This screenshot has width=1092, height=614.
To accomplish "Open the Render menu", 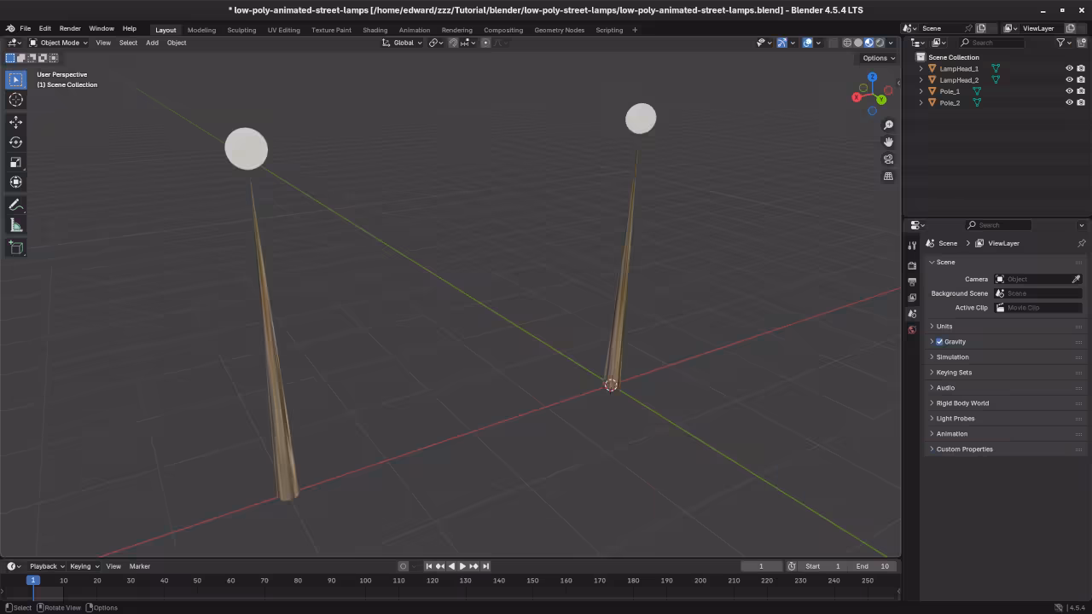I will [x=70, y=28].
